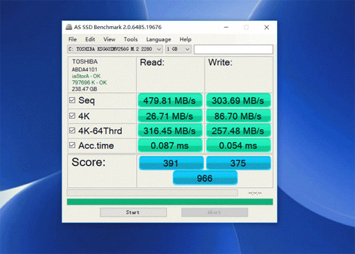This screenshot has width=355, height=254.
Task: Click the AS SSD Benchmark title bar icon
Action: (x=69, y=27)
